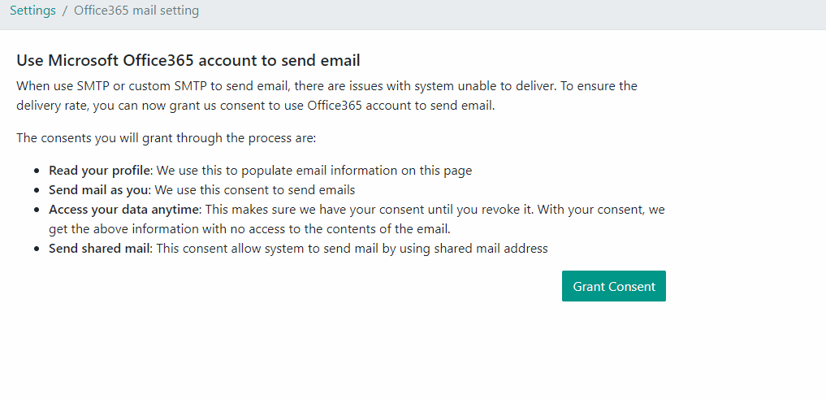
Task: Select the Office365 mail setting breadcrumb
Action: point(136,11)
